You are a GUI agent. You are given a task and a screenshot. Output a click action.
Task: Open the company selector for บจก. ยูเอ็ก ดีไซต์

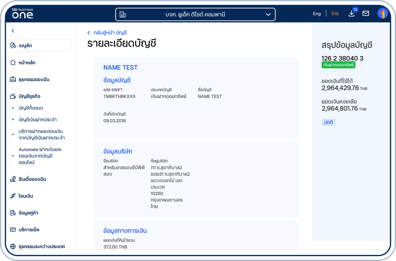[195, 14]
